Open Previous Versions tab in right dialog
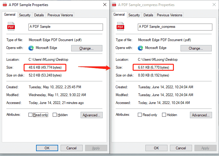This screenshot has width=219, height=156. click(x=169, y=15)
